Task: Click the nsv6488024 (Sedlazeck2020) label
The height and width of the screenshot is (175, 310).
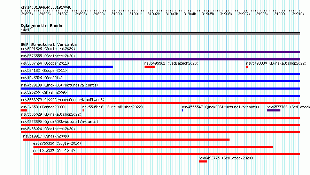Action: click(48, 129)
